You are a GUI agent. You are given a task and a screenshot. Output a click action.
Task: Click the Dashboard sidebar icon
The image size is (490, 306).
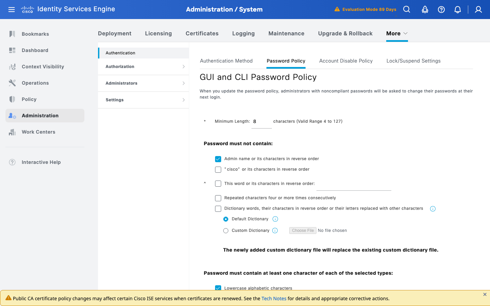(12, 50)
